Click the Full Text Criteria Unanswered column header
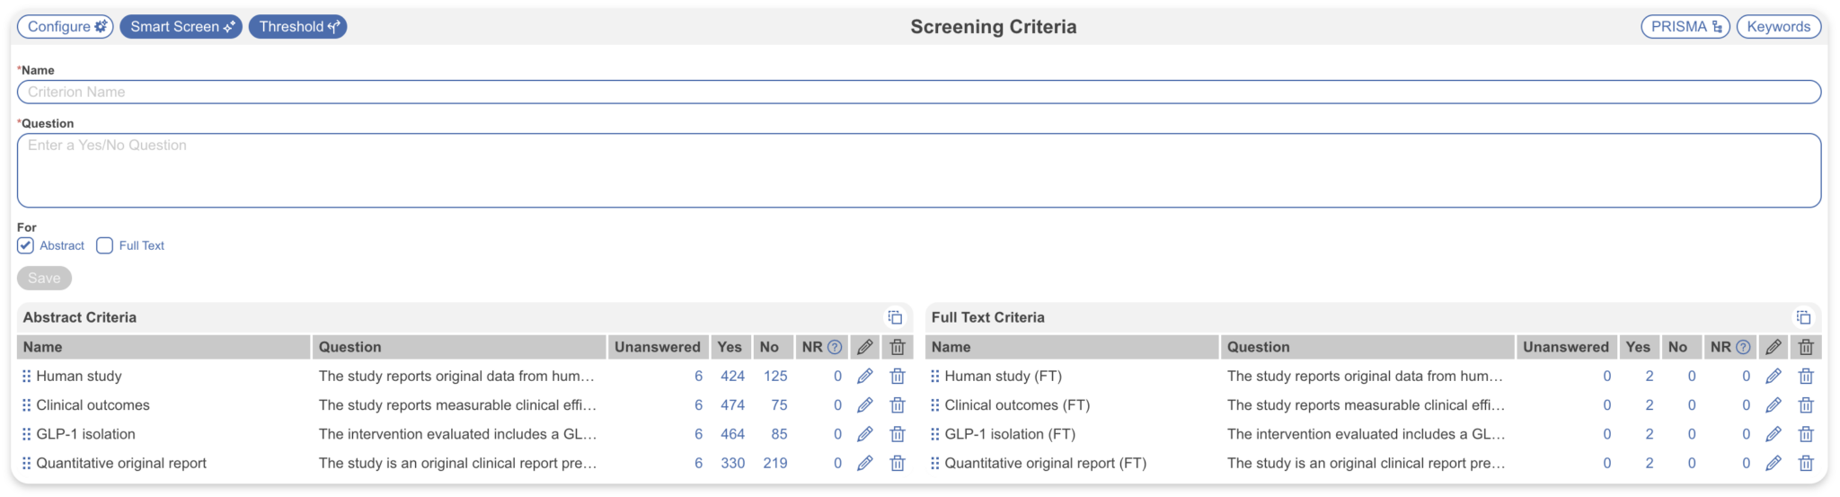1840x497 pixels. tap(1566, 347)
